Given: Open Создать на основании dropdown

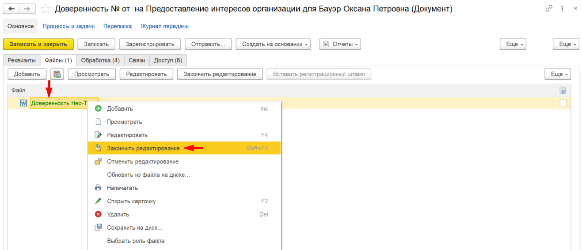Looking at the screenshot, I should pos(273,44).
